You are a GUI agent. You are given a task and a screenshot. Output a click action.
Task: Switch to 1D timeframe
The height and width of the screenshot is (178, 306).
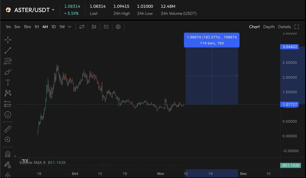coord(54,27)
